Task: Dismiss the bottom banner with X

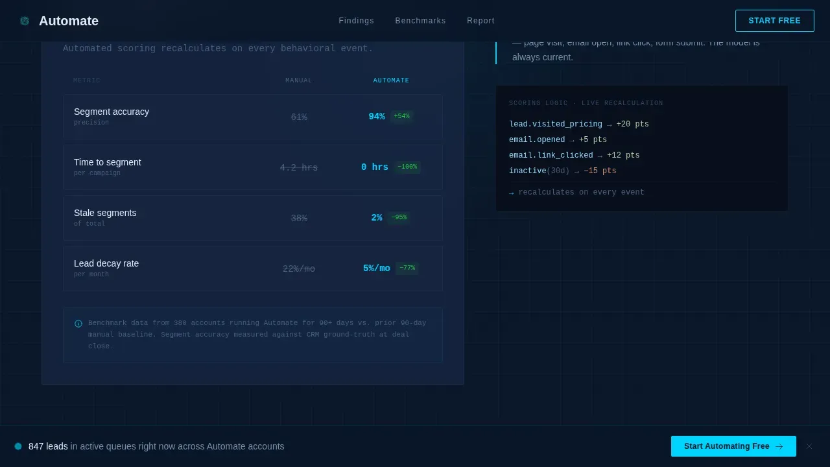Action: (809, 446)
